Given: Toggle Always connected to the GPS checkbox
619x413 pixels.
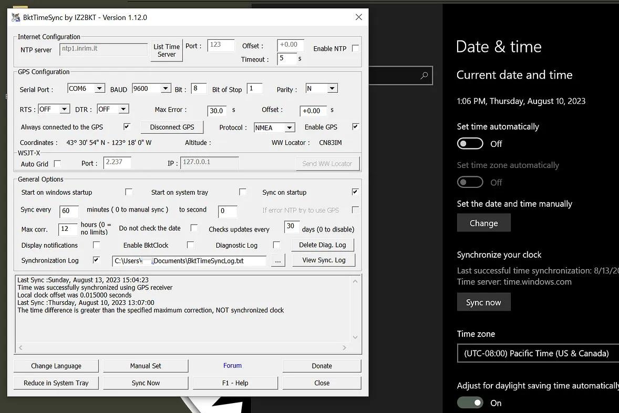Looking at the screenshot, I should [x=127, y=126].
